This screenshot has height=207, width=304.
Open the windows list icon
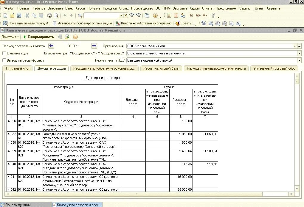click(x=147, y=15)
